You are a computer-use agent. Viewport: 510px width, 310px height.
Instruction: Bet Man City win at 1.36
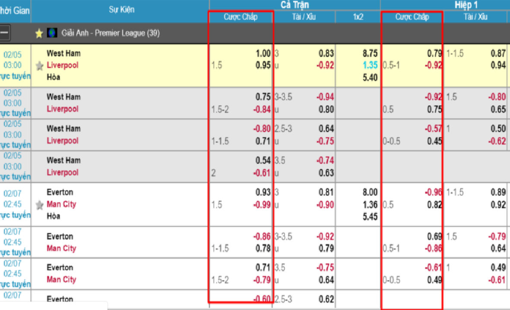click(370, 205)
